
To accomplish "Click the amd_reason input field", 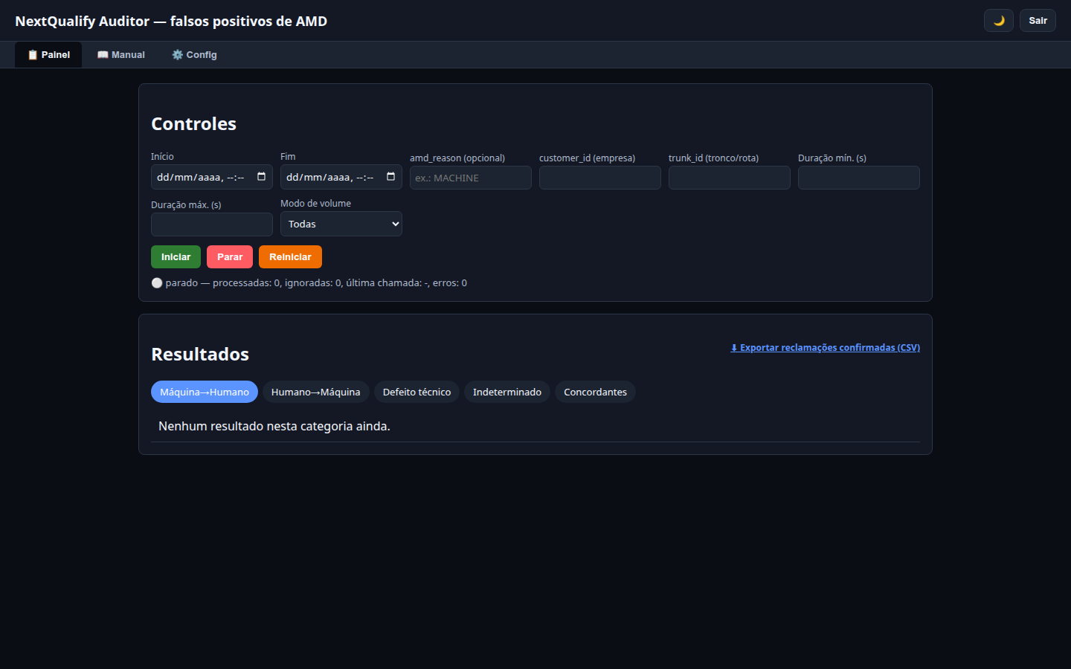I will pos(471,178).
